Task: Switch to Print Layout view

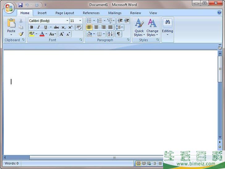Action: click(138, 163)
